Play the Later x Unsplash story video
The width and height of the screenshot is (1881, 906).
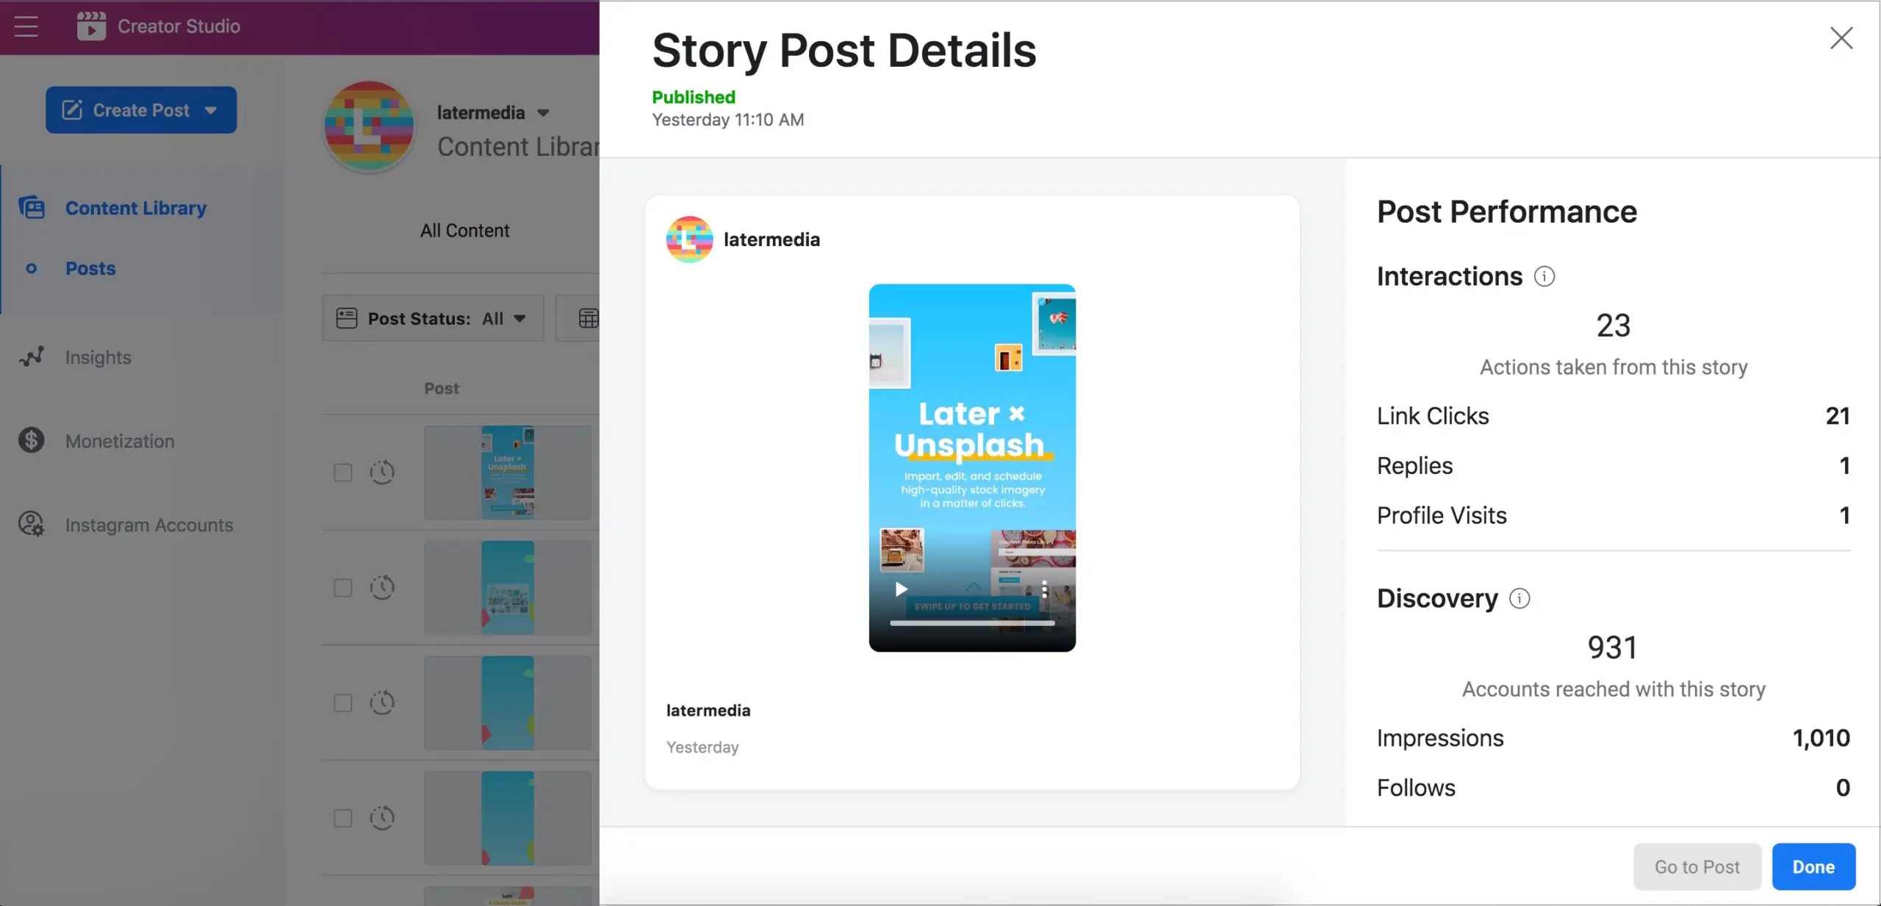click(901, 589)
